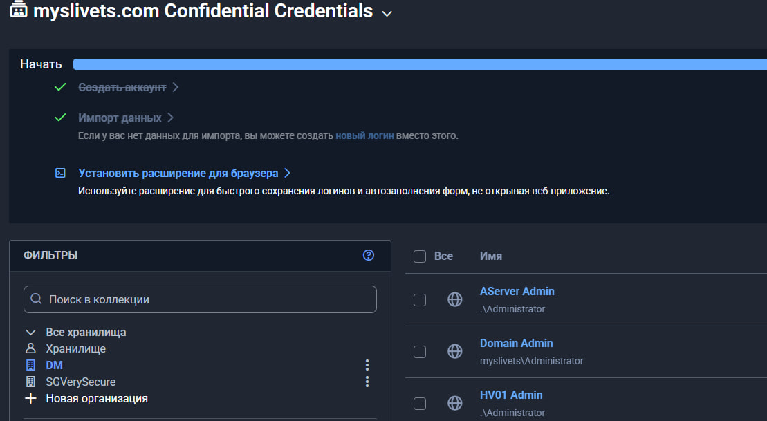
Task: Expand the Установить расширение для браузера step
Action: (x=178, y=173)
